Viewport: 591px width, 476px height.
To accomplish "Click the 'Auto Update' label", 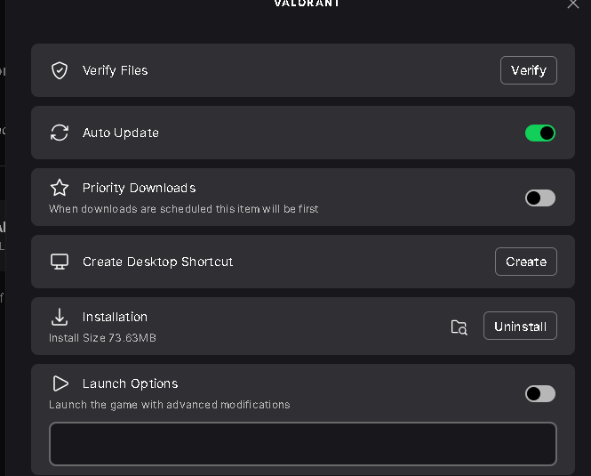I will 121,133.
